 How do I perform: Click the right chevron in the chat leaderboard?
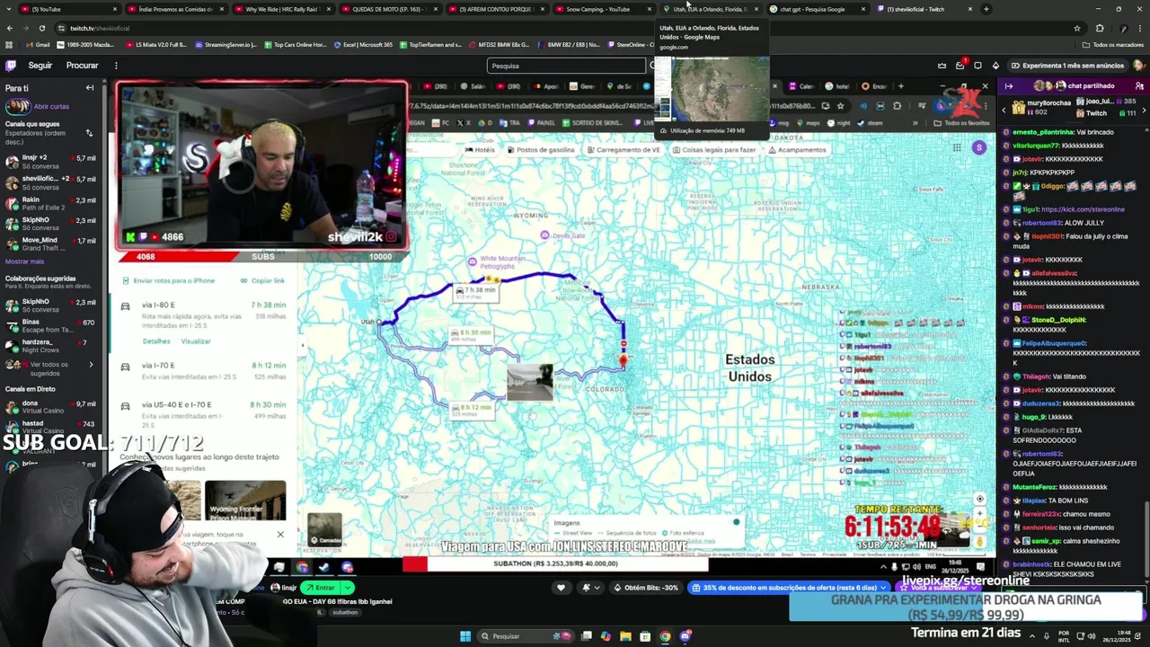click(1144, 110)
